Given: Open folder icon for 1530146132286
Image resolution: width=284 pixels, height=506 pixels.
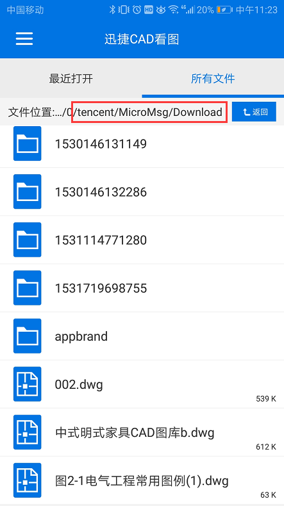Looking at the screenshot, I should pyautogui.click(x=27, y=192).
